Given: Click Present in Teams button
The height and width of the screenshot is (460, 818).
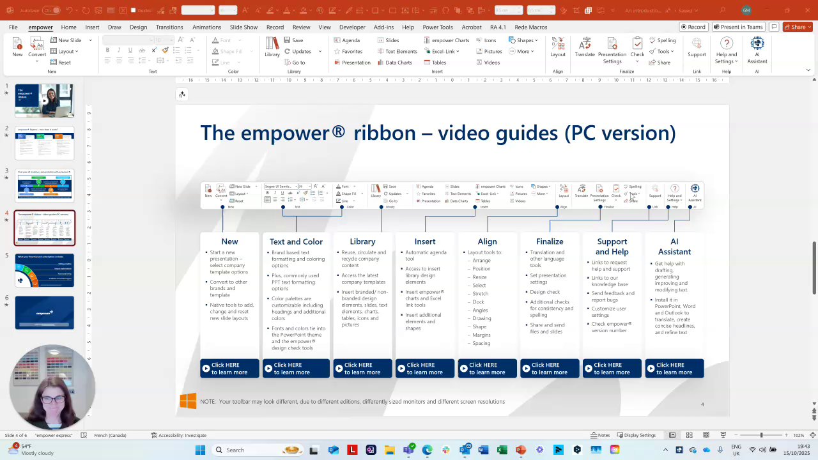Looking at the screenshot, I should [x=738, y=27].
